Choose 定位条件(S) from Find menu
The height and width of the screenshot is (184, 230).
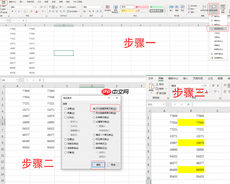tap(218, 29)
